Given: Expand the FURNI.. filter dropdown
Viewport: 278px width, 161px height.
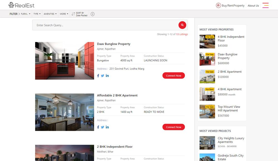Looking at the screenshot, I should pos(26,14).
